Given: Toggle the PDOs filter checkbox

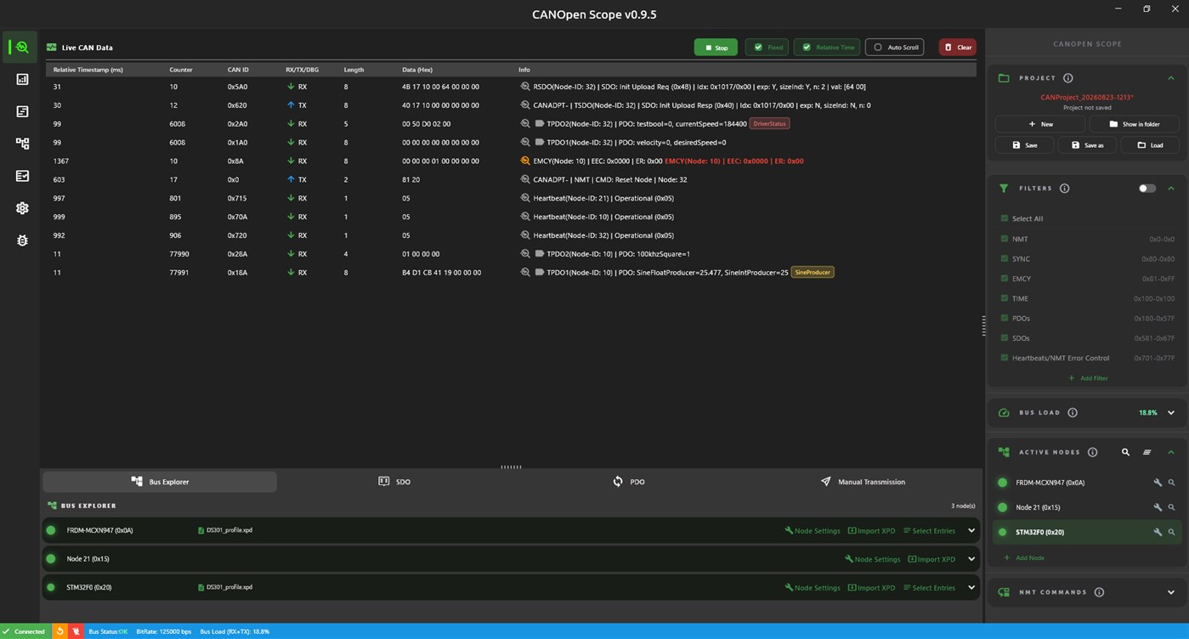Looking at the screenshot, I should coord(1005,319).
